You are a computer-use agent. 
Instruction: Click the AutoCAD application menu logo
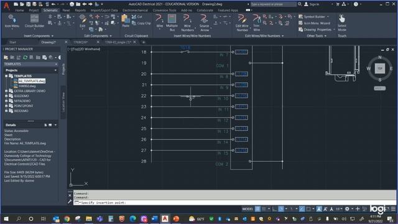[x=6, y=6]
